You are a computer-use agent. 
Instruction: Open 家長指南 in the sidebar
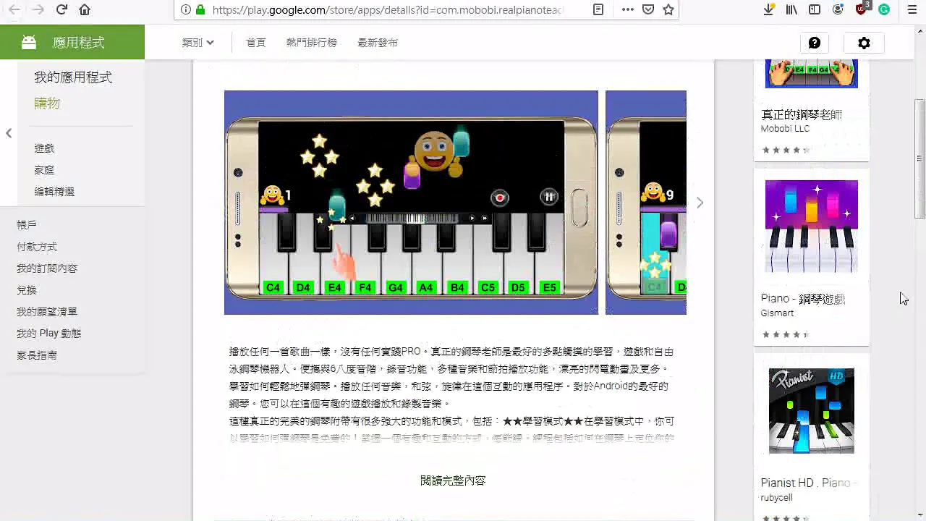(37, 355)
